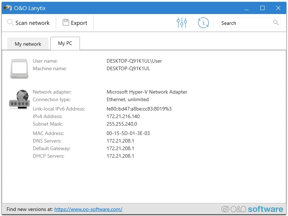
Task: Click the MAC Address: label
Action: coord(48,133)
